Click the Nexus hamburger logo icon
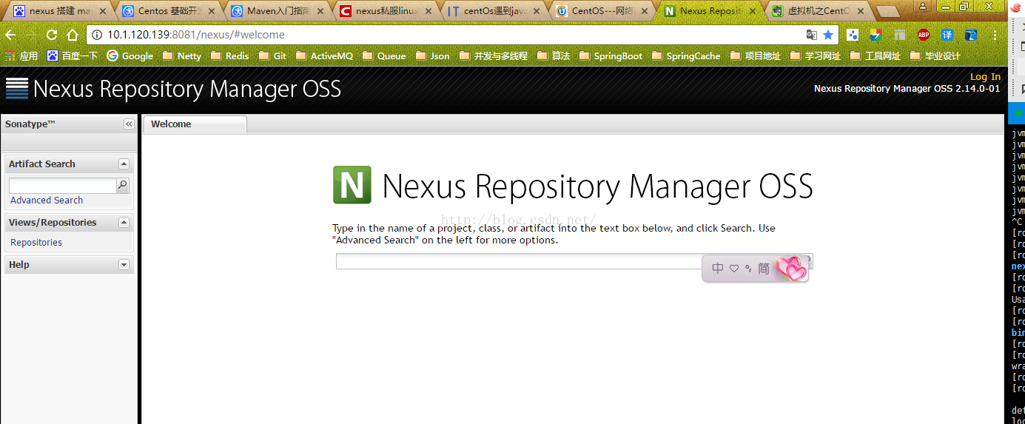 (x=17, y=89)
